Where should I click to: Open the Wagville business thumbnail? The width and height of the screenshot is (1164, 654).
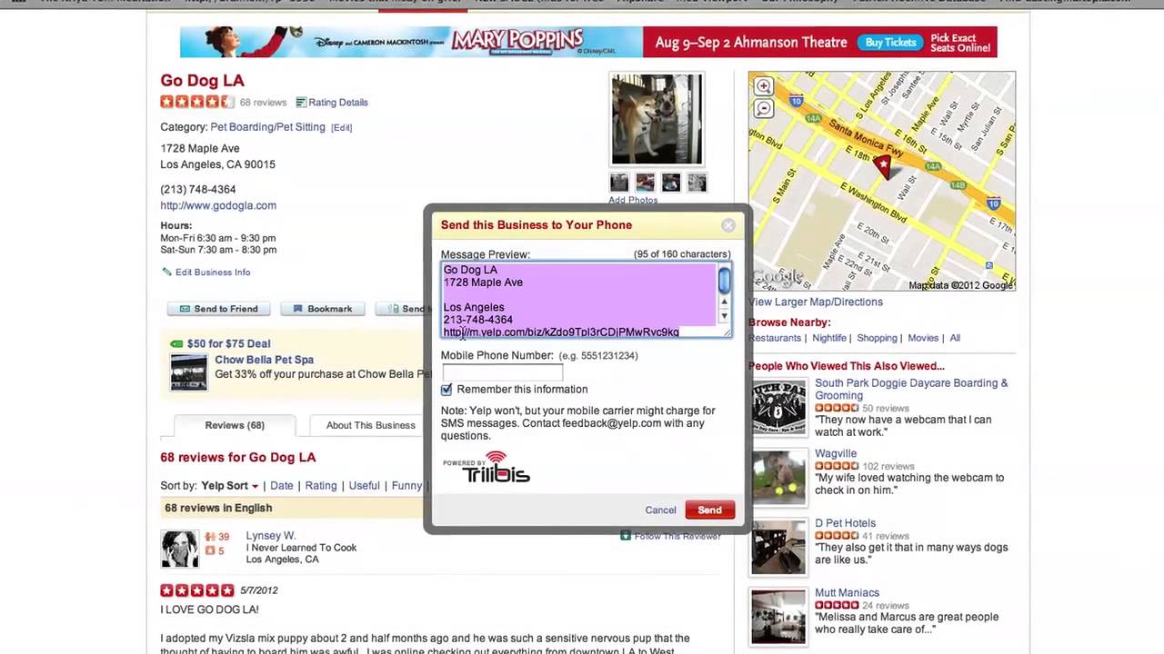[778, 477]
